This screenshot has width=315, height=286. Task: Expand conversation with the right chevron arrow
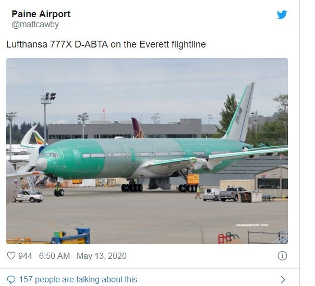click(283, 279)
